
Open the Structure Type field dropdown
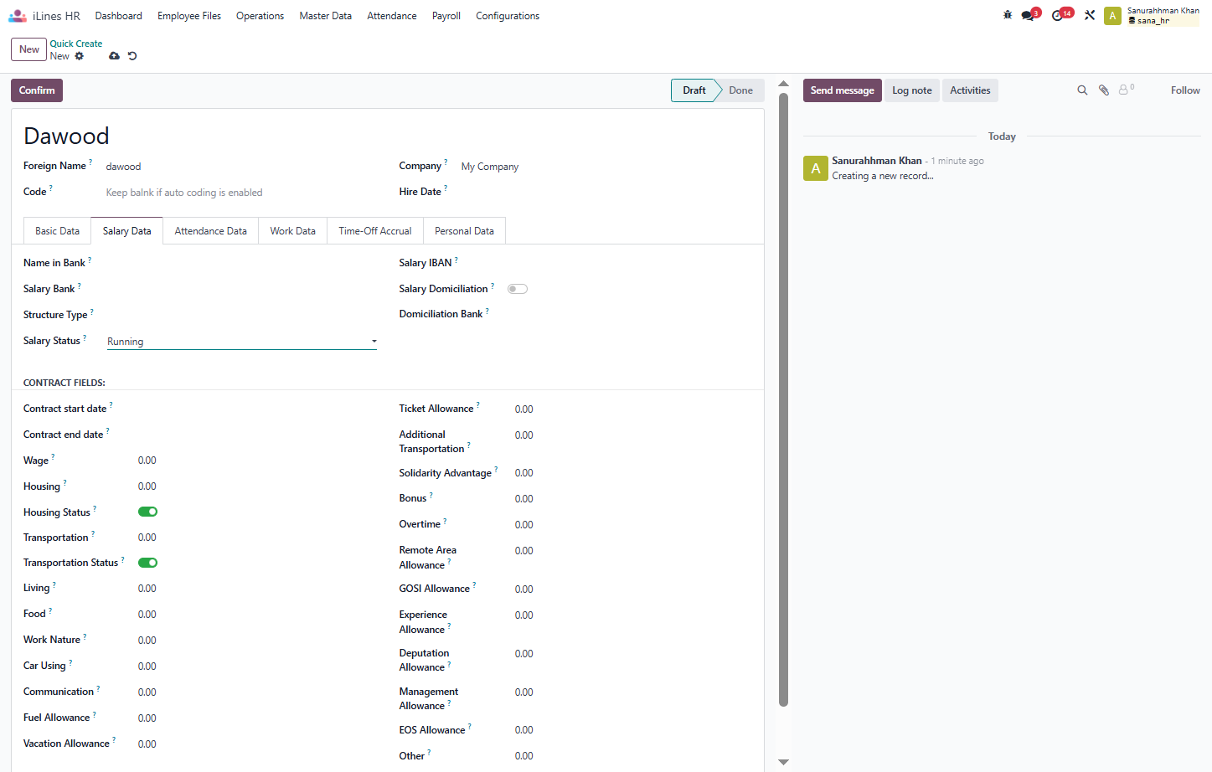[242, 315]
